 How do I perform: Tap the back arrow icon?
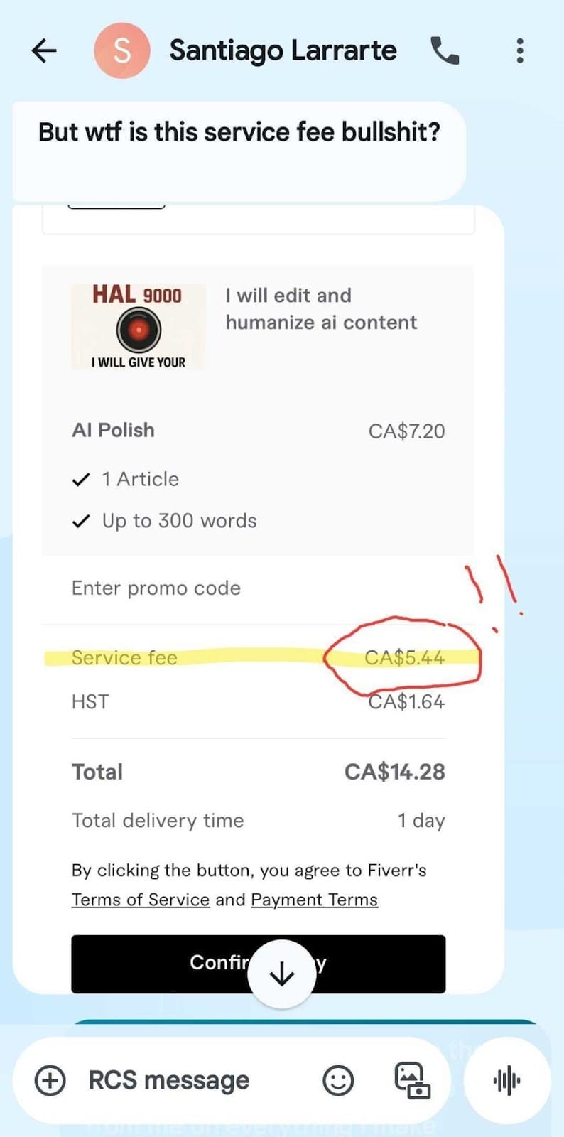[44, 50]
